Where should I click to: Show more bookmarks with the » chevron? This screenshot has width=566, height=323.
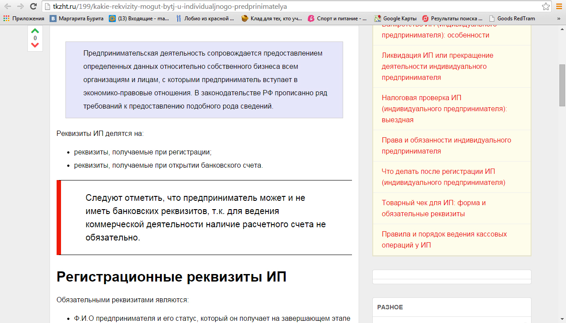[559, 19]
